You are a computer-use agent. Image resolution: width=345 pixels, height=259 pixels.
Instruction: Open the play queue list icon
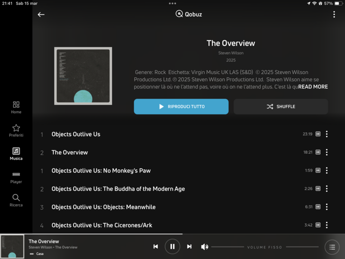point(332,247)
